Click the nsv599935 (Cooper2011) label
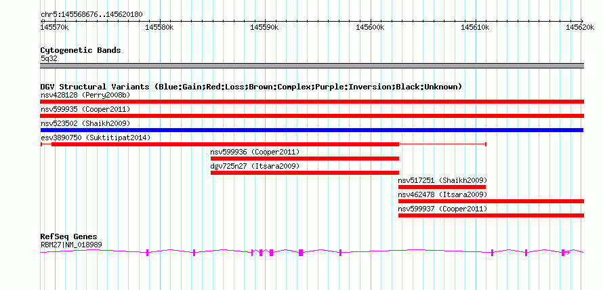The height and width of the screenshot is (290, 603). [85, 109]
